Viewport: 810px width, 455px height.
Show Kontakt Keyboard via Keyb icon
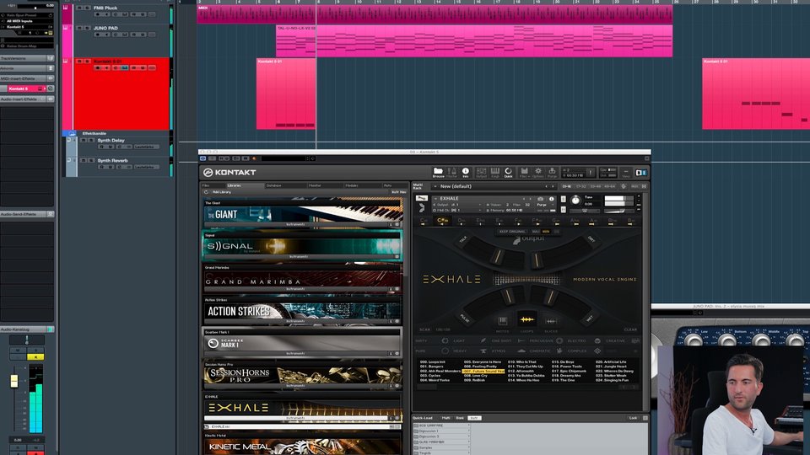(x=495, y=171)
